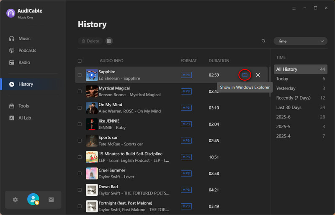The height and width of the screenshot is (215, 335).
Task: Click Sports car album thumbnail
Action: coord(92,141)
